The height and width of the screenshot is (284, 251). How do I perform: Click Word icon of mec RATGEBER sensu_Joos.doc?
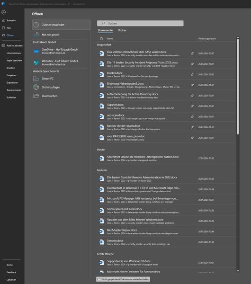coord(101,138)
